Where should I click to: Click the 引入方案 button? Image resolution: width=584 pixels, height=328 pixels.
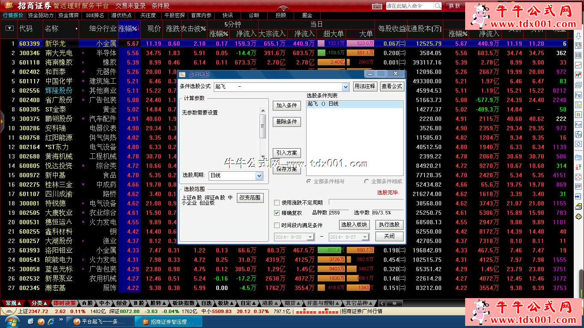tap(287, 153)
